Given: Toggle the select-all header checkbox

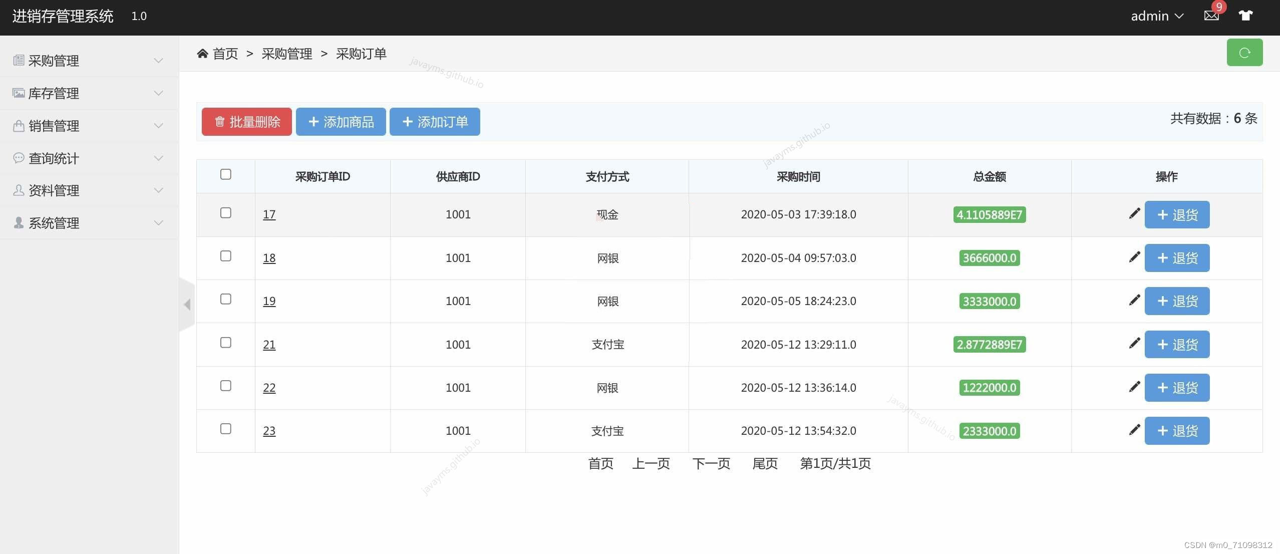Looking at the screenshot, I should pos(226,174).
